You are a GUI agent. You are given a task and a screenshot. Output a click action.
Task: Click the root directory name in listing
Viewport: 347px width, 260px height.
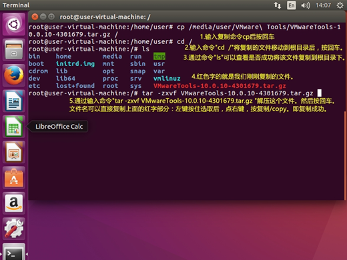(110, 86)
